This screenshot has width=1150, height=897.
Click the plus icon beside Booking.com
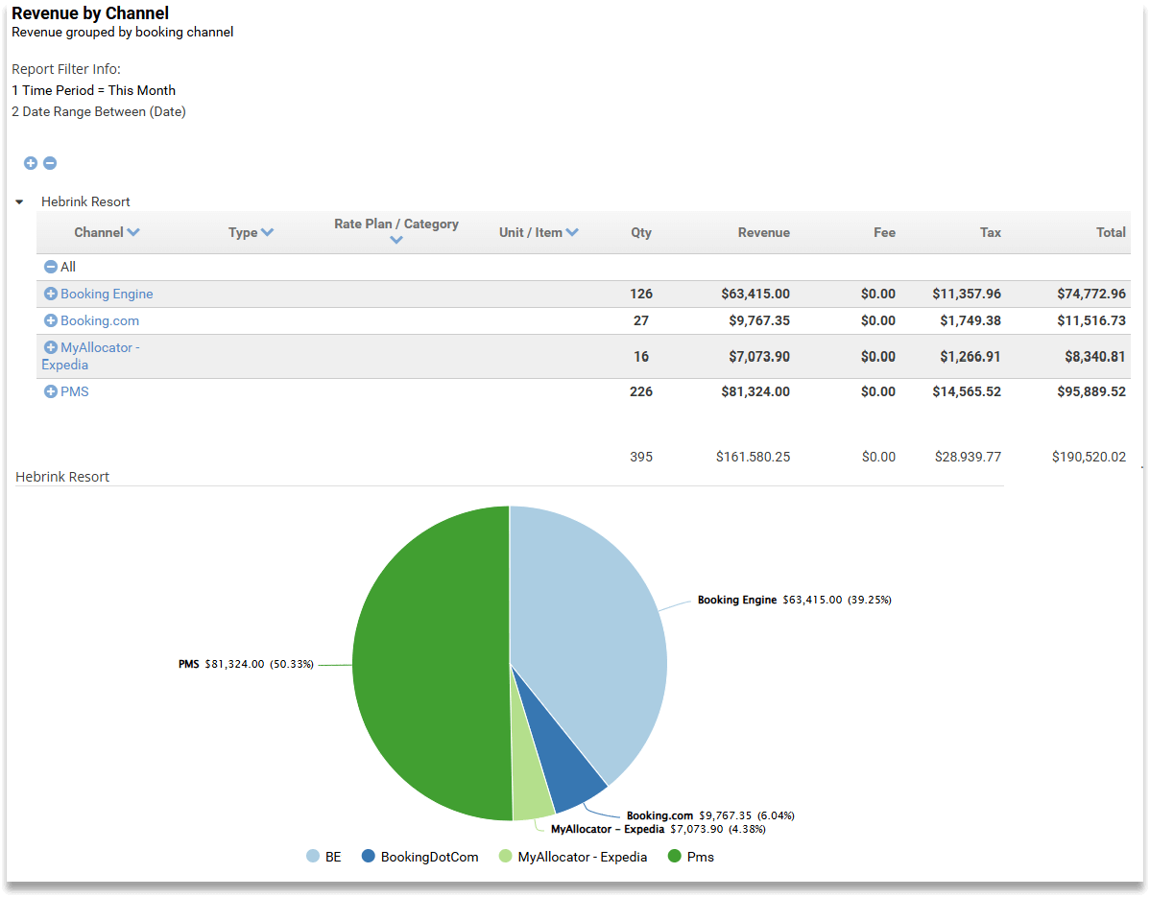50,320
